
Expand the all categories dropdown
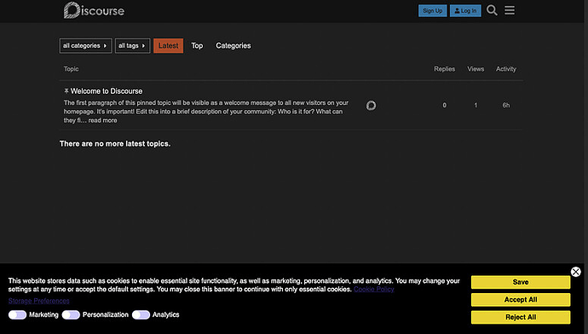[85, 46]
